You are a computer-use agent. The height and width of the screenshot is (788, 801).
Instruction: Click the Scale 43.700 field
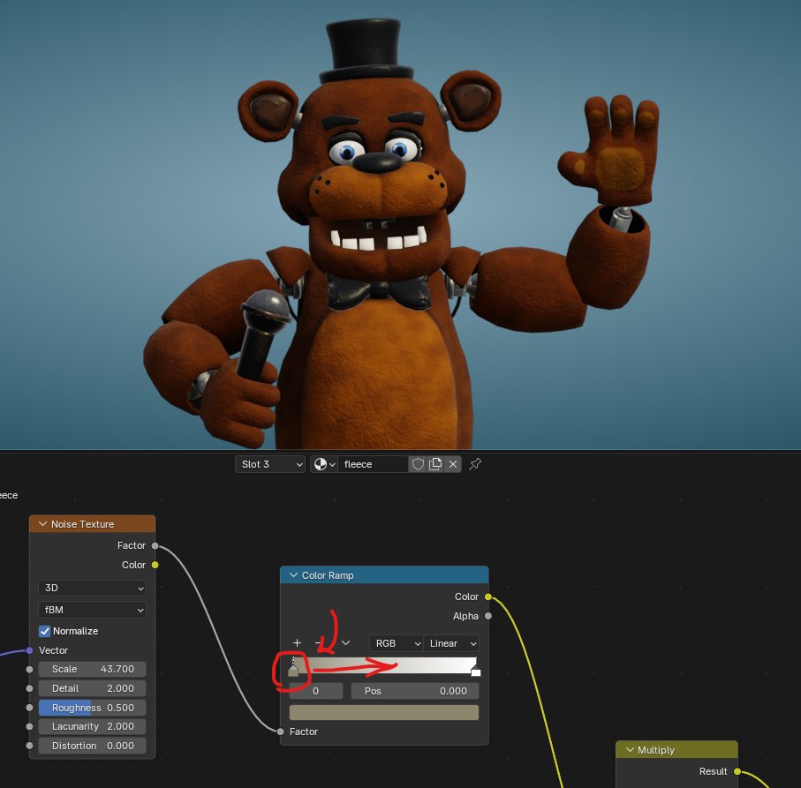[x=92, y=669]
